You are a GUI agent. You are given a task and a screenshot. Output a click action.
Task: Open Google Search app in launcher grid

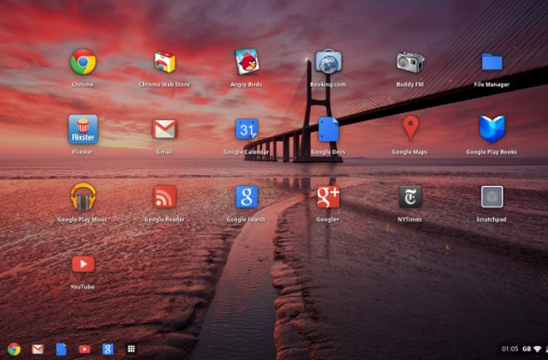[x=247, y=196]
